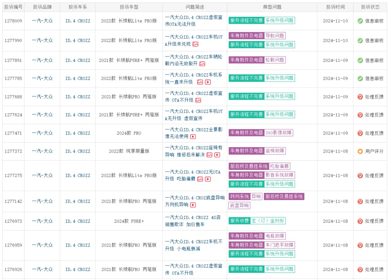Open image icon in complaint 1277688 description
The image size is (389, 280).
(198, 100)
